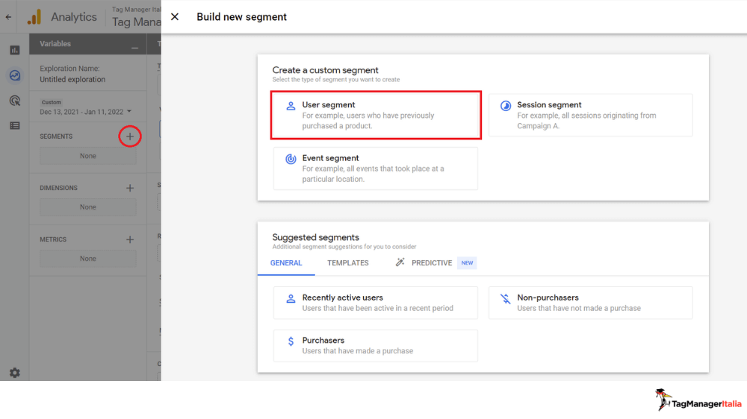Add a new segment with plus icon
The height and width of the screenshot is (419, 747).
[x=129, y=136]
